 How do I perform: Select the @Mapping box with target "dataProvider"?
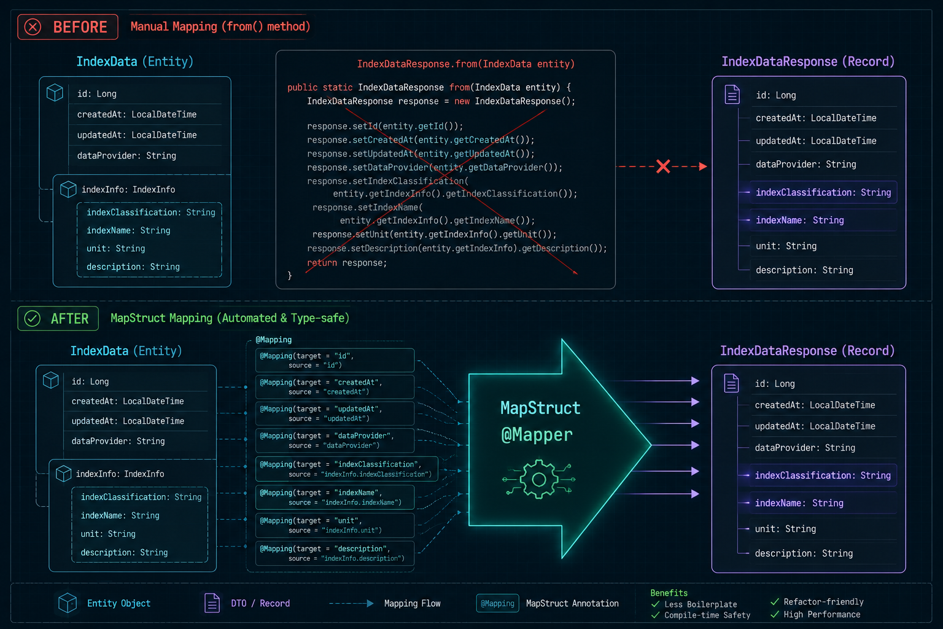(335, 440)
